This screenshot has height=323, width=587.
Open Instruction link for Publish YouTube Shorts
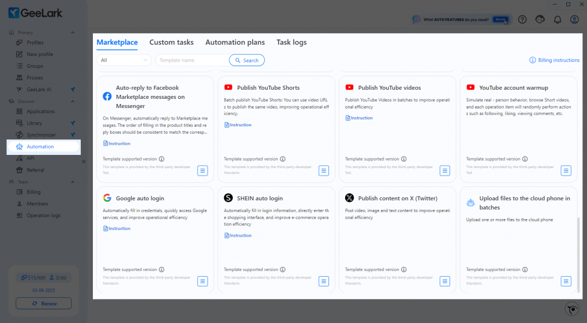[238, 125]
